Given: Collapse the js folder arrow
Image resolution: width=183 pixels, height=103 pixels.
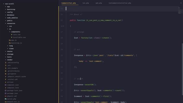Looking at the screenshot, I should [x=8, y=29].
